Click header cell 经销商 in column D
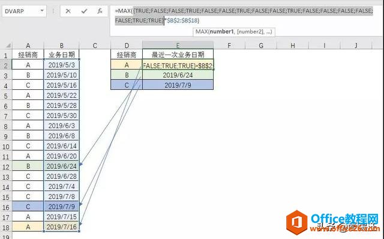Screen dimensions: 384x239 127,55
